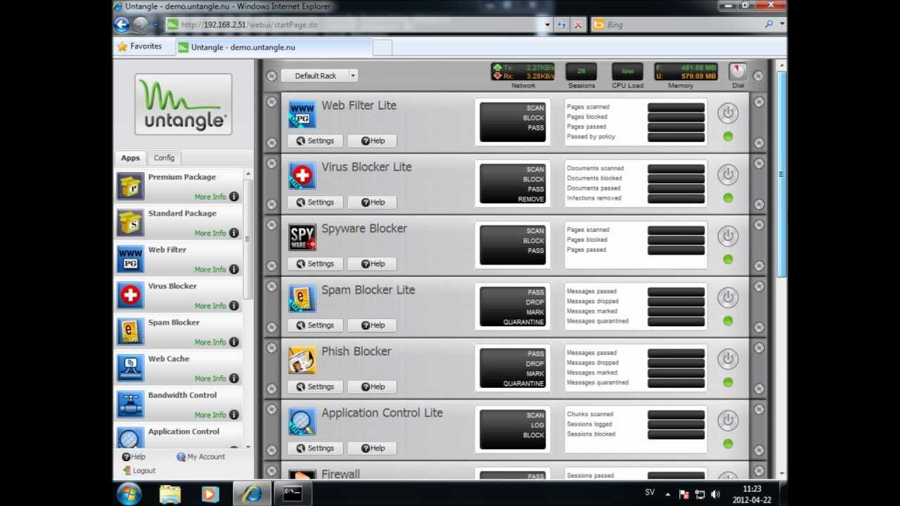Click the Phish Blocker icon in the rack
The image size is (900, 506).
click(x=302, y=360)
